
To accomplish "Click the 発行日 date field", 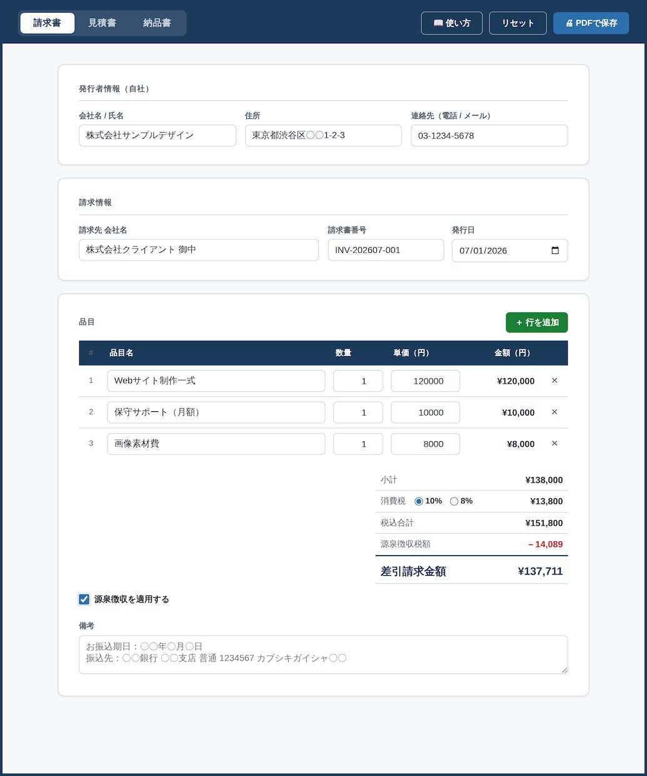I will (x=509, y=250).
